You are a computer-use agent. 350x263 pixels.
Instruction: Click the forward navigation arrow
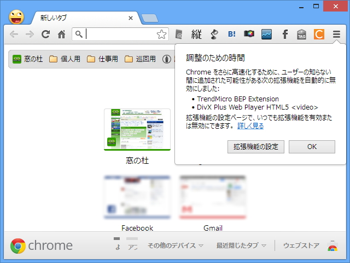coord(30,34)
